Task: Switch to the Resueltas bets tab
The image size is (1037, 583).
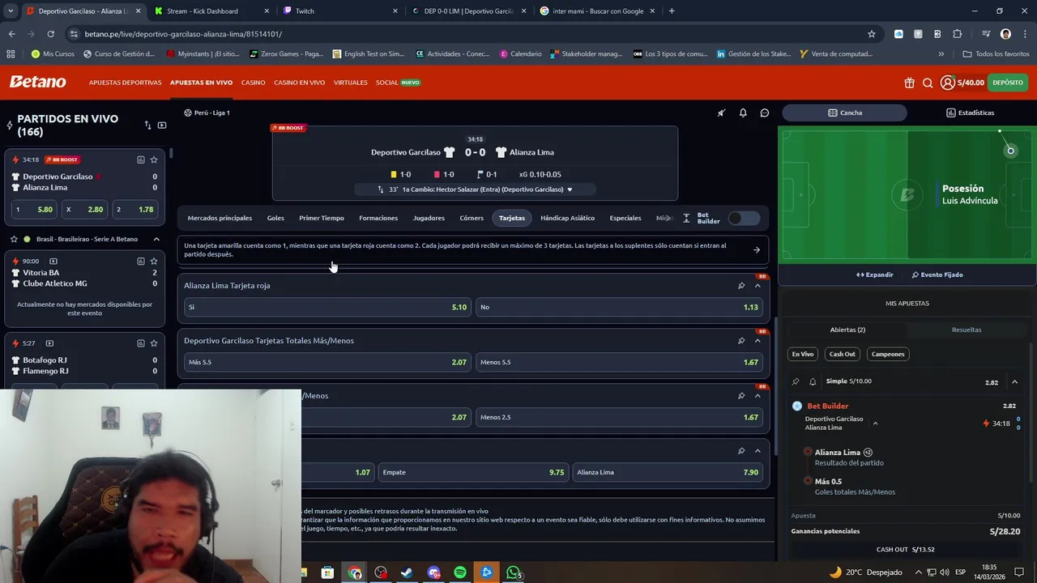Action: pos(967,330)
